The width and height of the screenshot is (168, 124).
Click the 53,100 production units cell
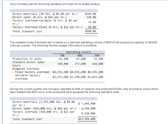point(98,59)
